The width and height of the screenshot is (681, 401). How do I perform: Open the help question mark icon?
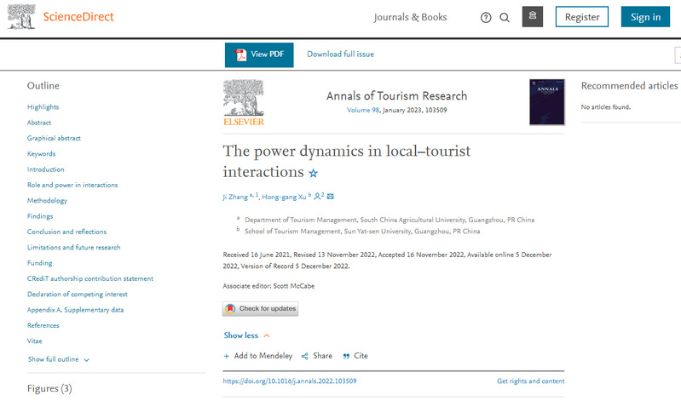[486, 18]
